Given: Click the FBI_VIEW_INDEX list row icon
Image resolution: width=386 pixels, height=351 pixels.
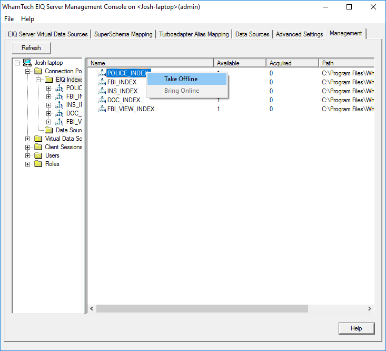Looking at the screenshot, I should click(102, 109).
